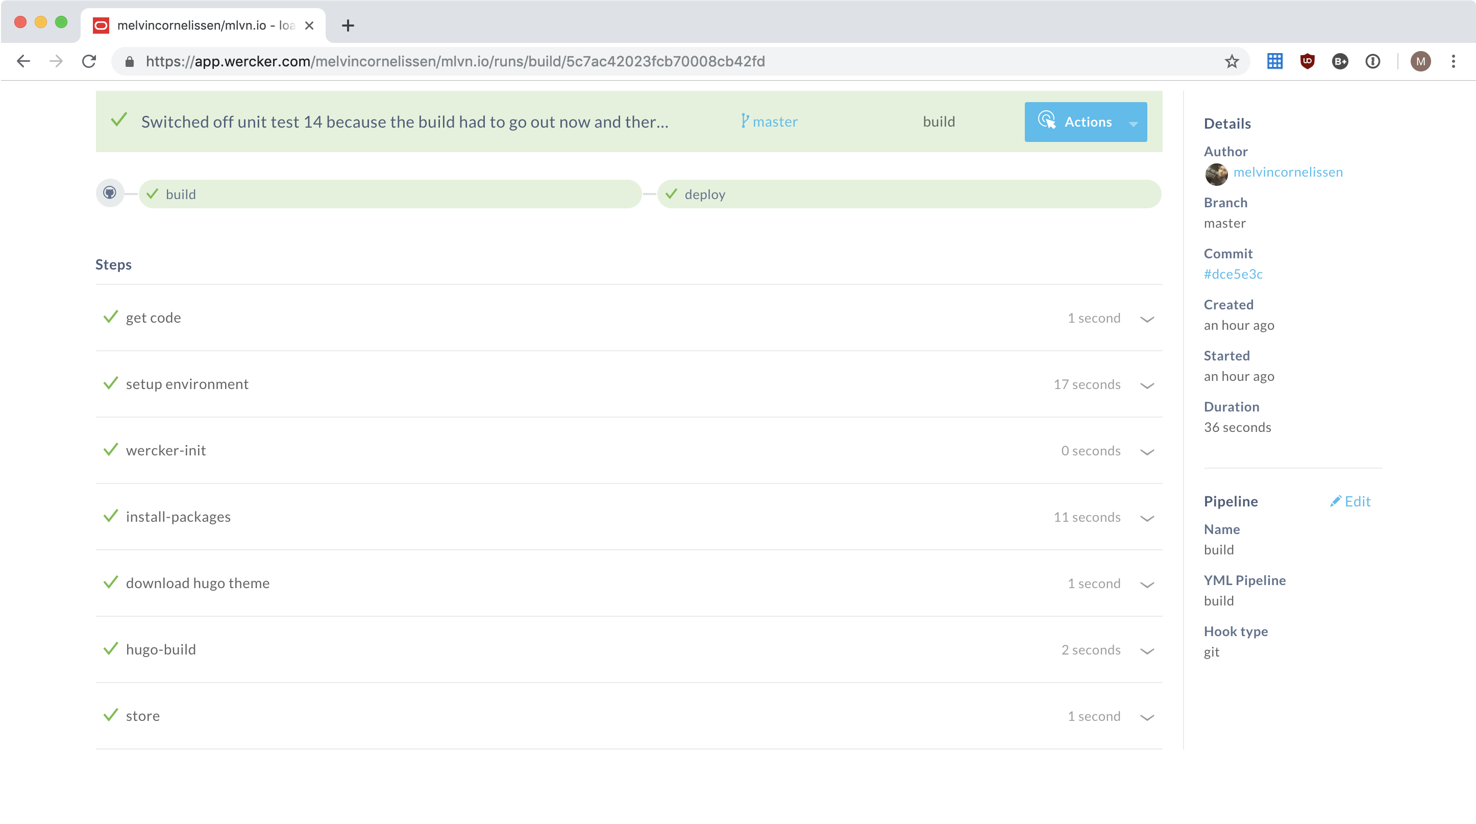Image resolution: width=1476 pixels, height=824 pixels.
Task: Click the install-packages step name
Action: [178, 517]
